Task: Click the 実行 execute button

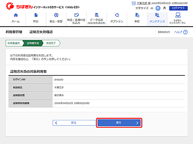Action: (119, 123)
